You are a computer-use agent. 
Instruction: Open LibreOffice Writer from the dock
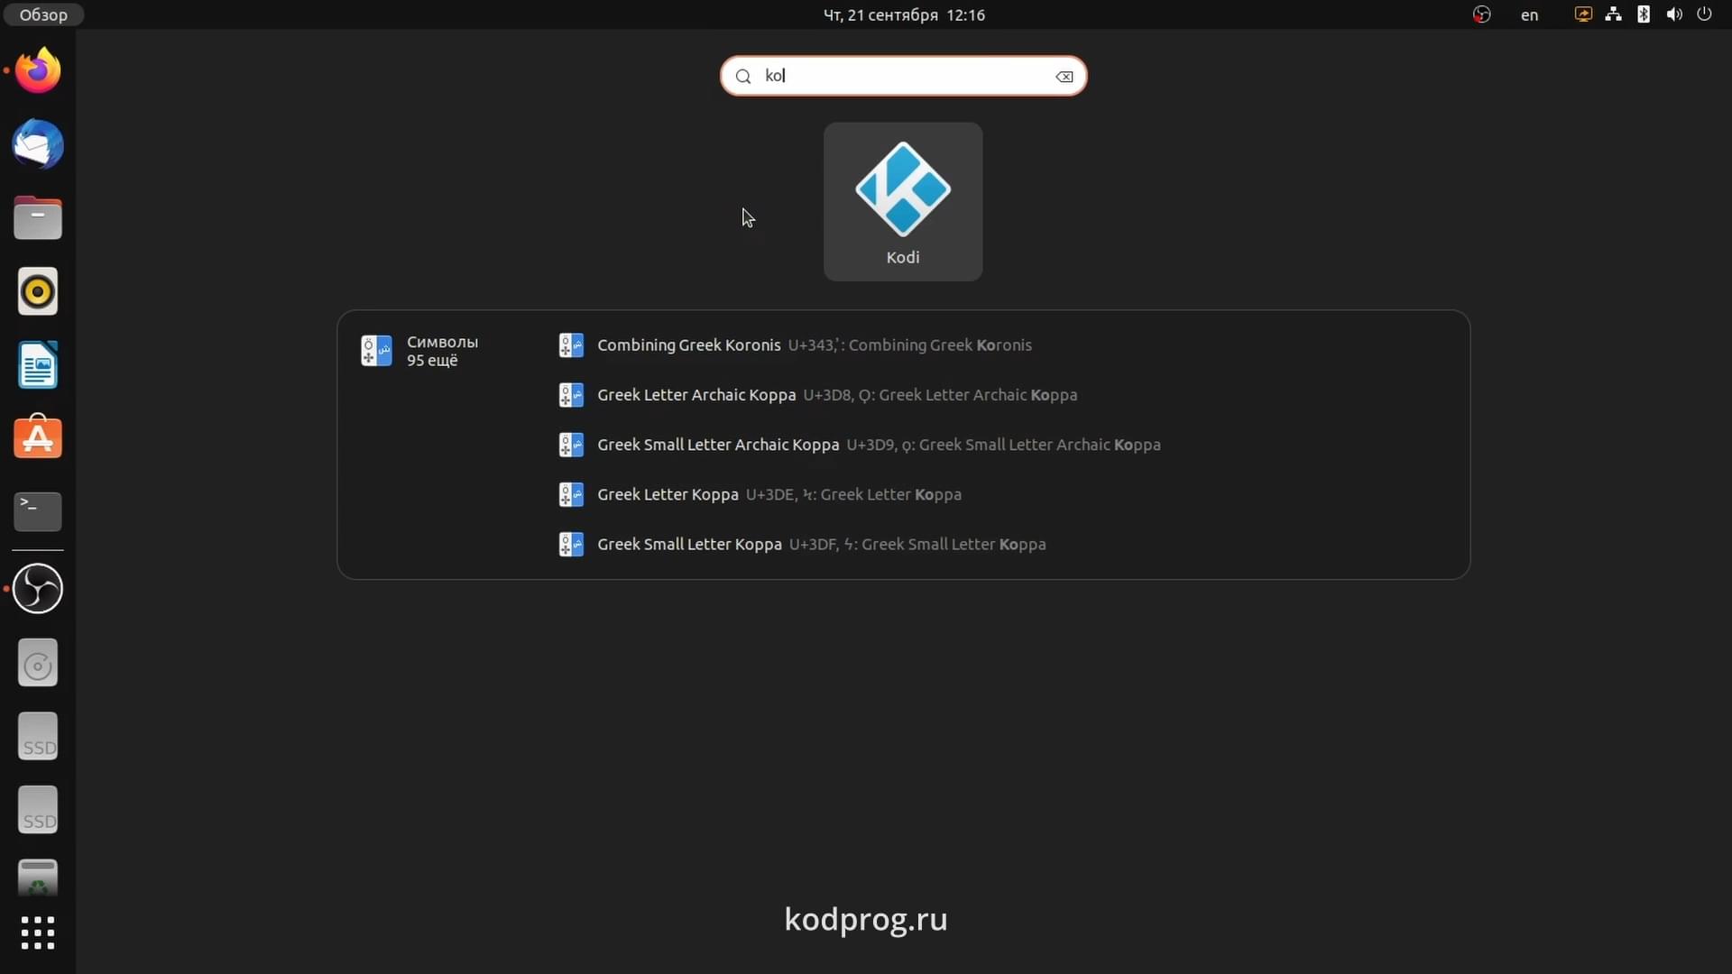[38, 365]
